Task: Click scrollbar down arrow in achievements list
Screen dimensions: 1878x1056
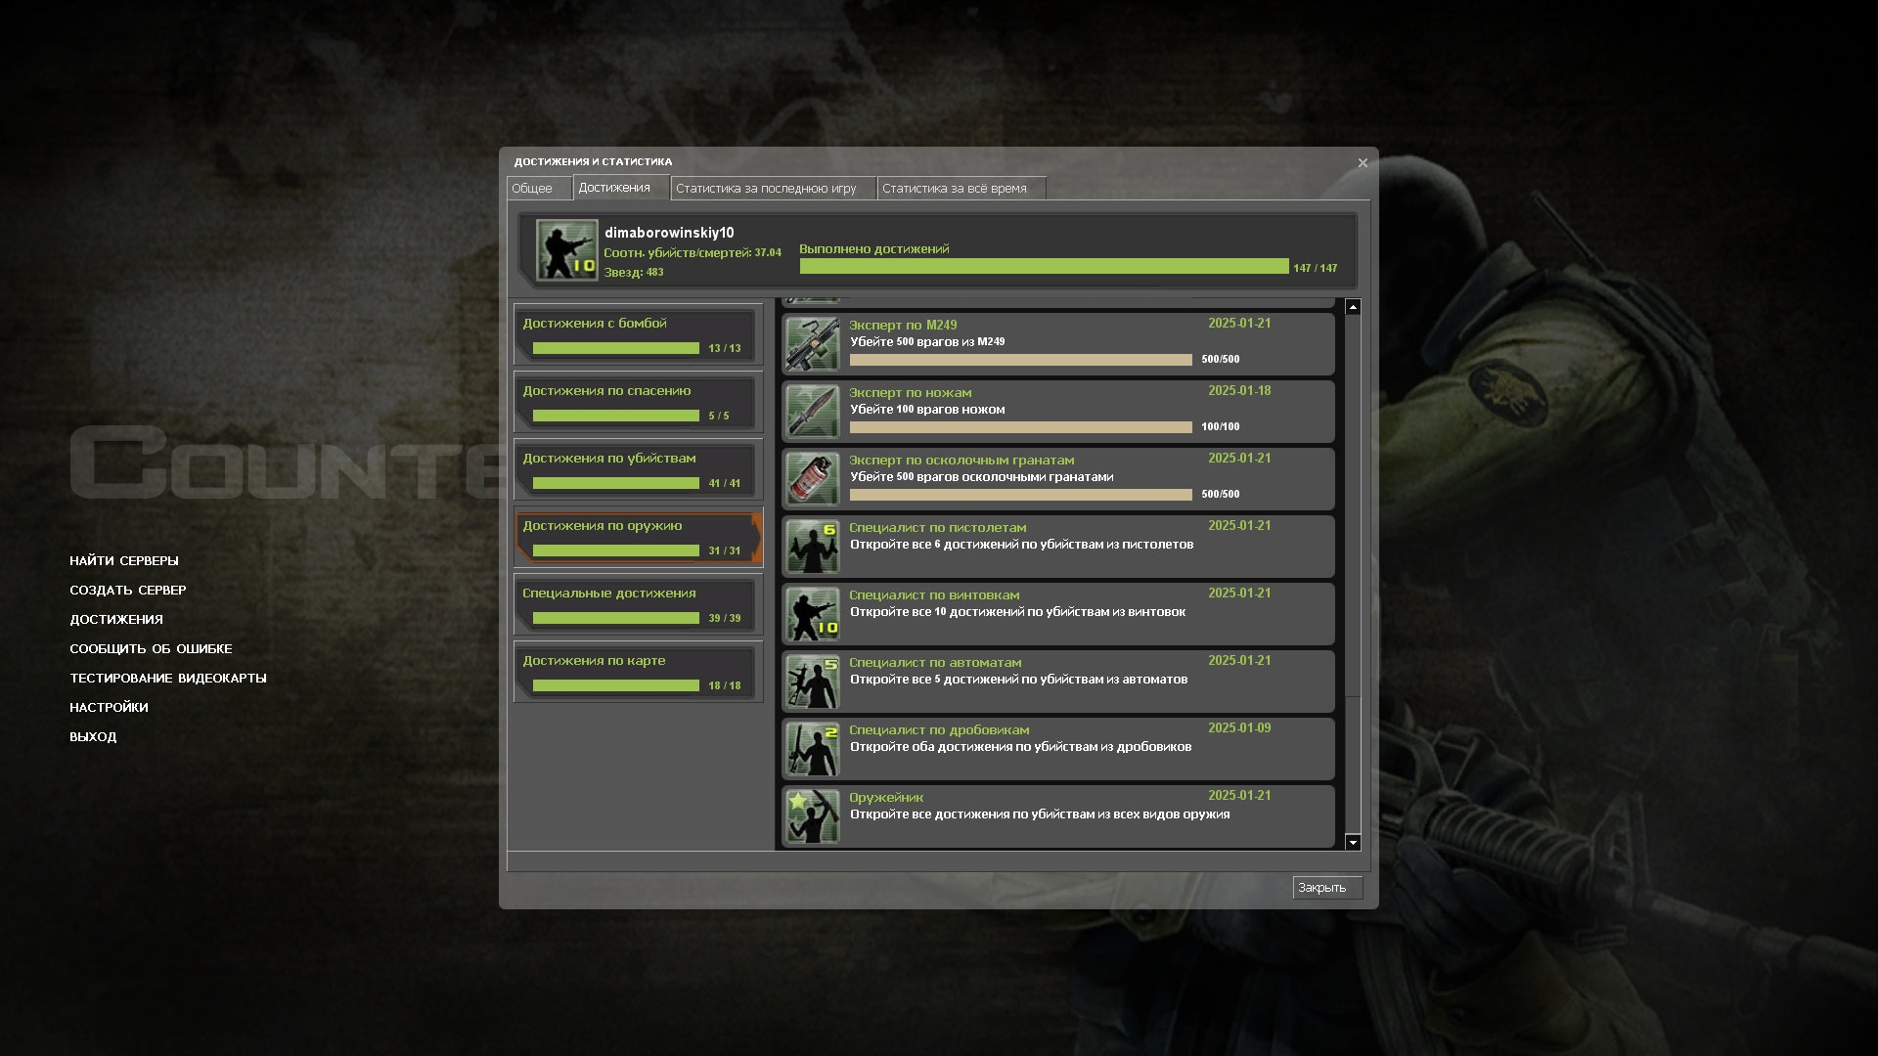Action: pyautogui.click(x=1353, y=842)
